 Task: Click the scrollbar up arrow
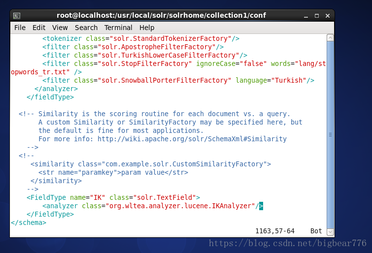tap(330, 38)
